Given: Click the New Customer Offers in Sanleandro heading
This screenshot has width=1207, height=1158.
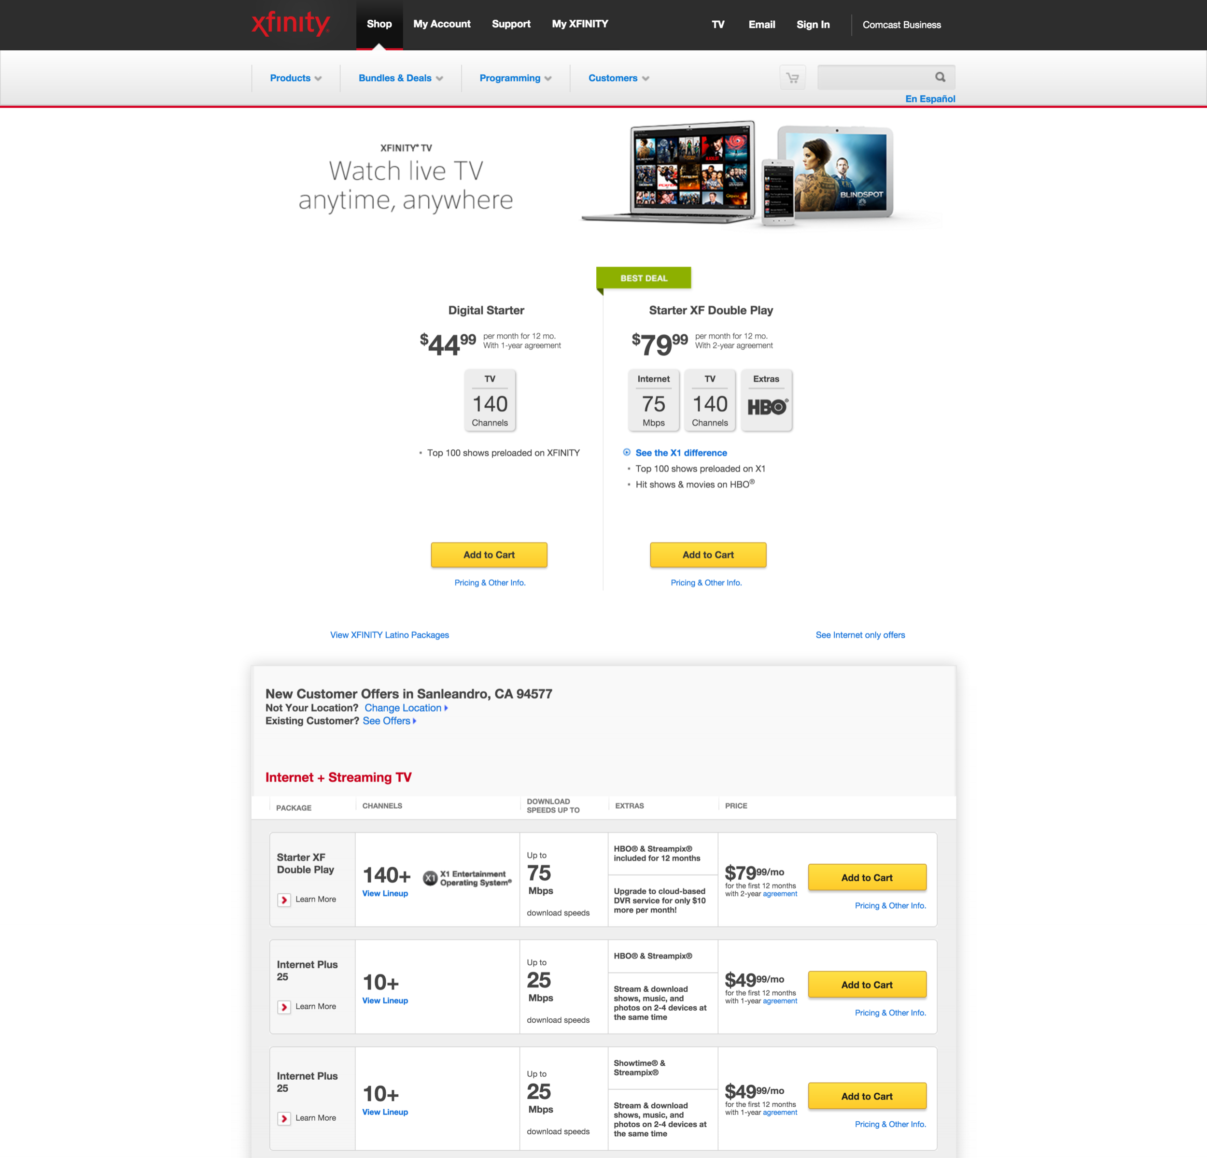Looking at the screenshot, I should [408, 694].
